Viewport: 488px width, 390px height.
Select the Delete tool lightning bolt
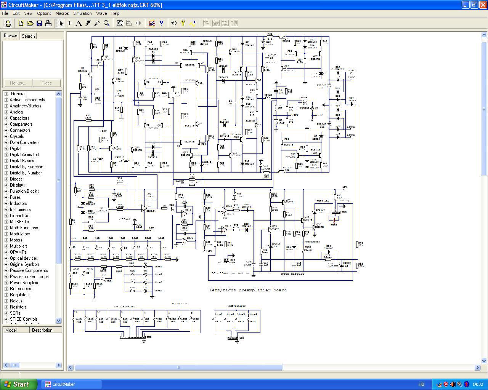tap(88, 23)
